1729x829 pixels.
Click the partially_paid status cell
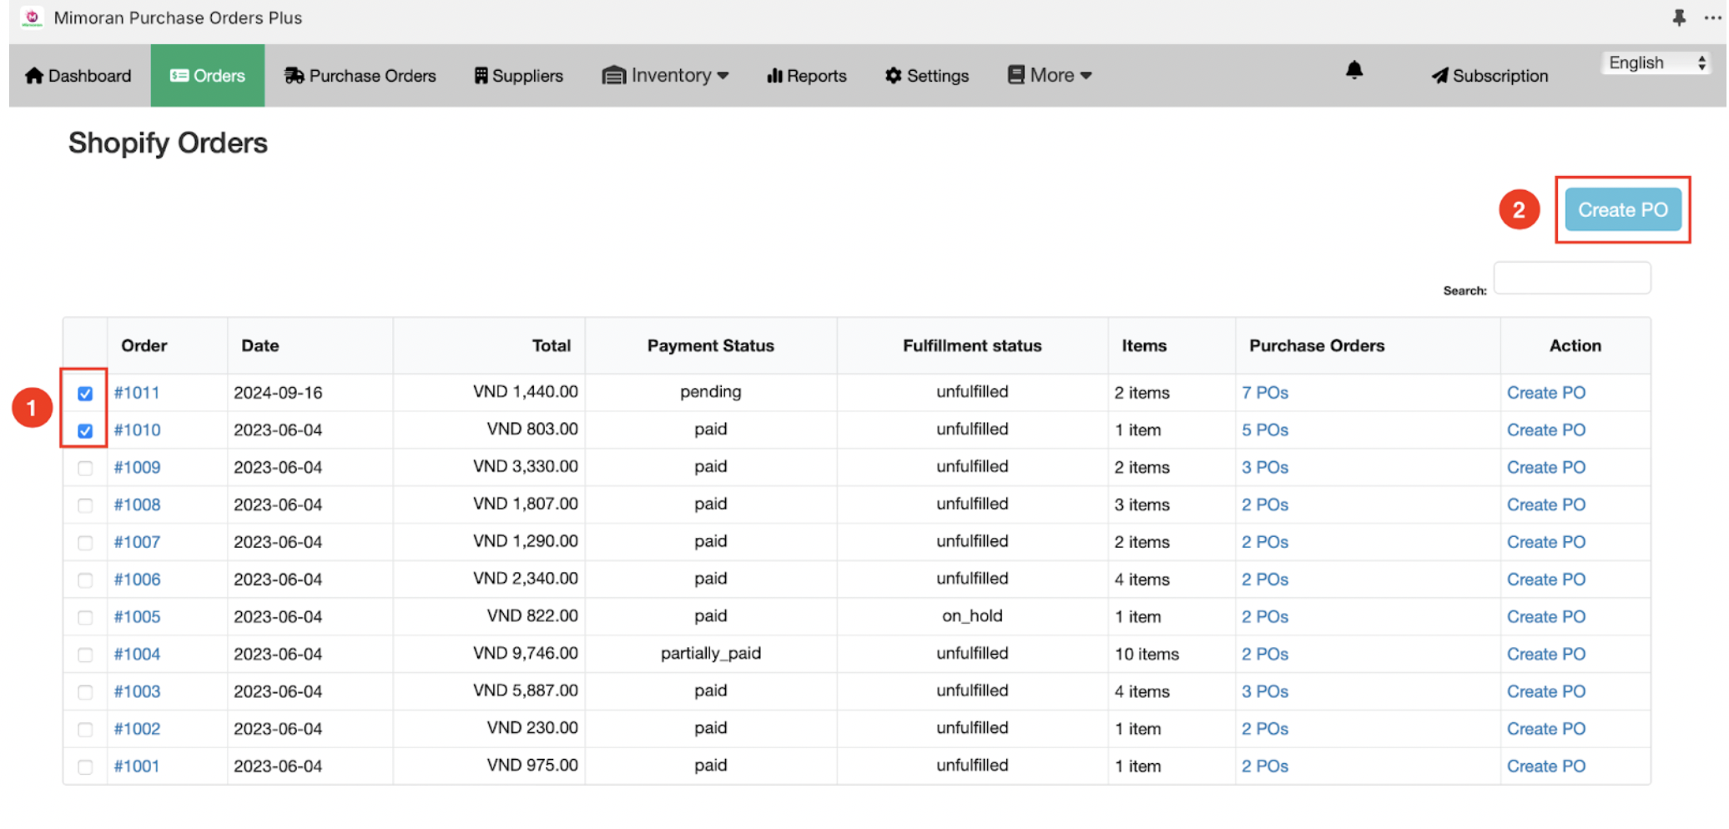711,654
